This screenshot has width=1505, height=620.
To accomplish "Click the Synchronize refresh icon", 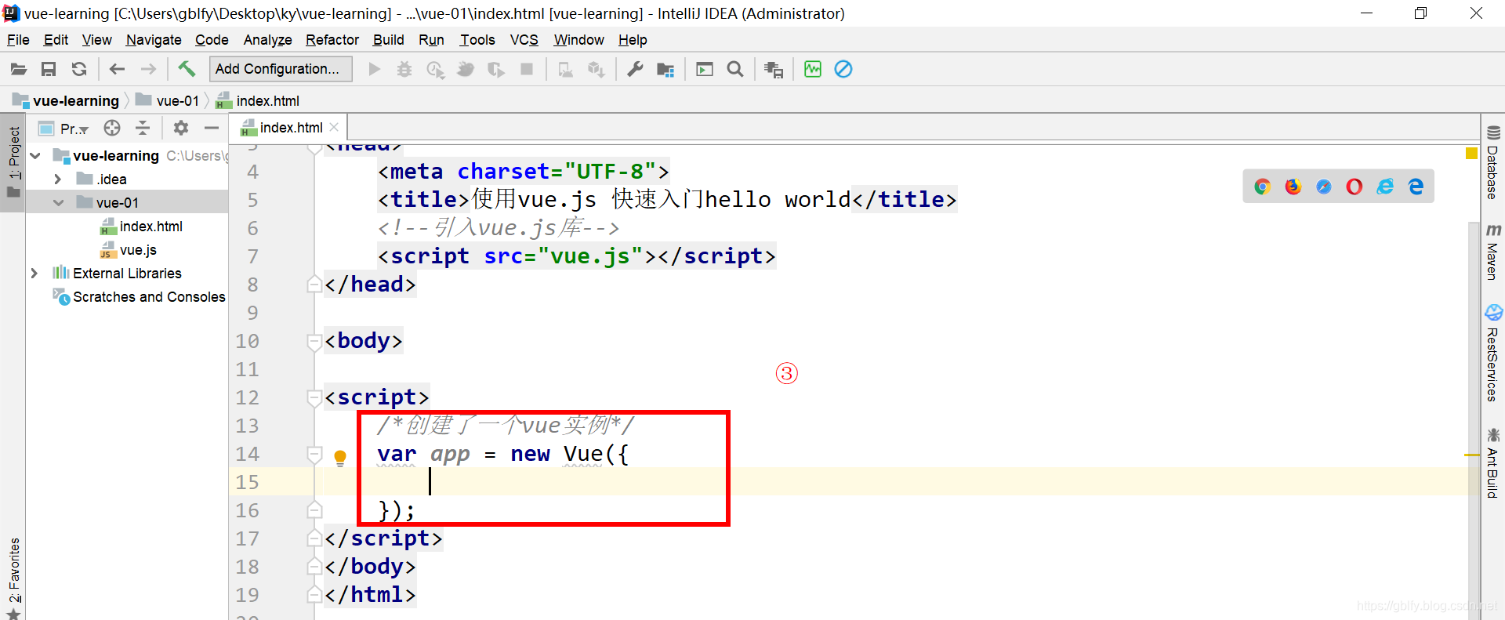I will click(79, 69).
